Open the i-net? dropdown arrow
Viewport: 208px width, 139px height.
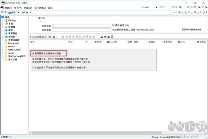tap(156, 7)
